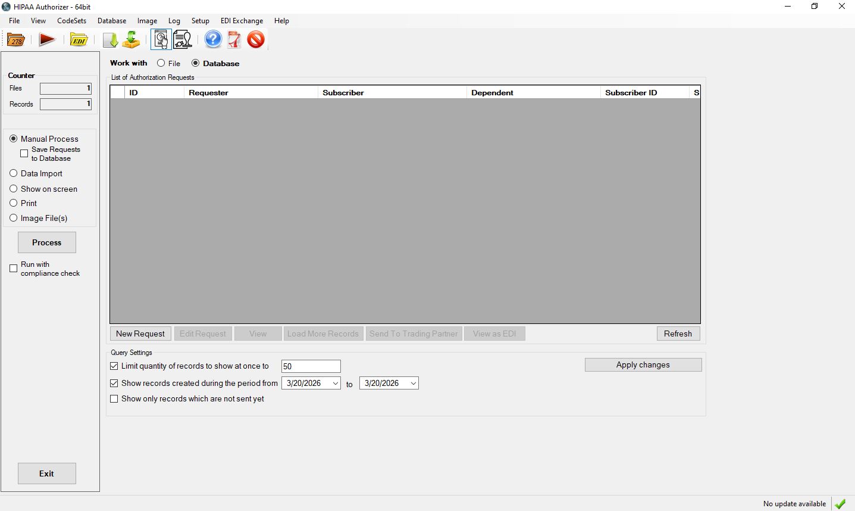Enable Save Requests to Database checkbox

24,154
